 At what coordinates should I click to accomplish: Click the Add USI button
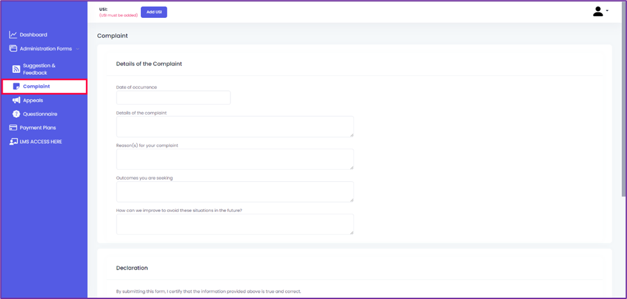[x=154, y=12]
